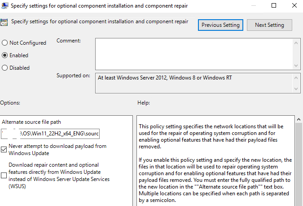Click Comment box scroll down arrow
The width and height of the screenshot is (303, 206).
[x=296, y=66]
